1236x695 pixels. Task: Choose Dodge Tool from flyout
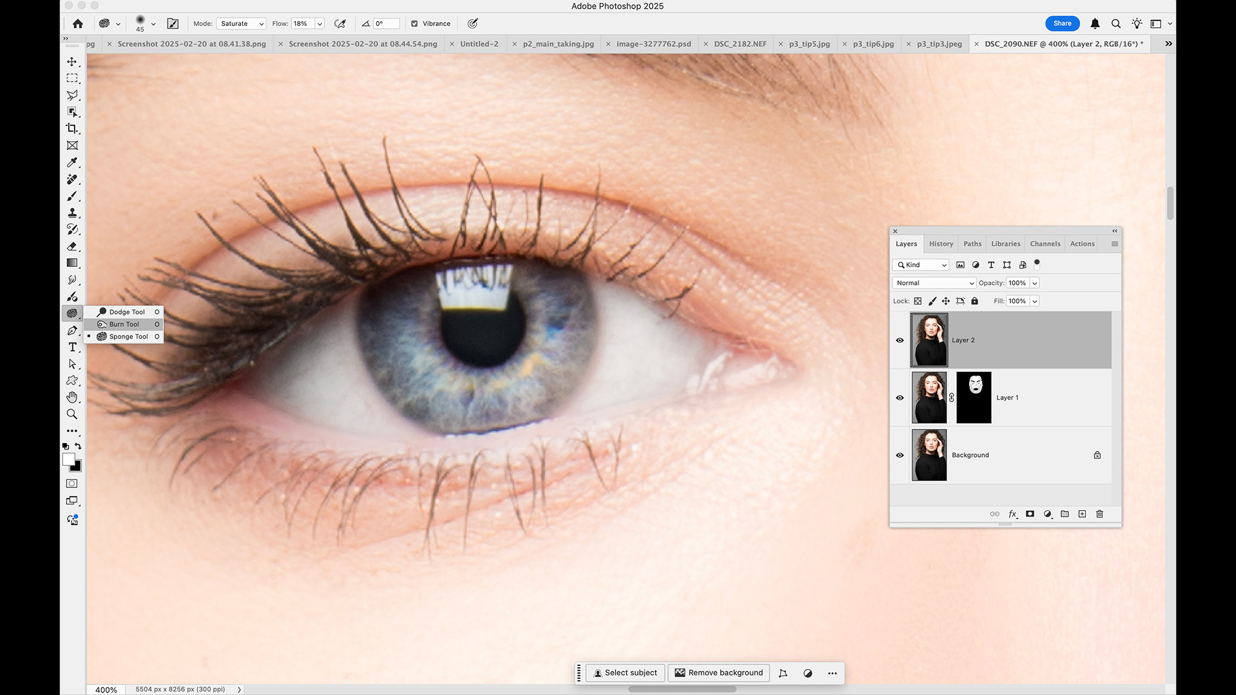(124, 312)
